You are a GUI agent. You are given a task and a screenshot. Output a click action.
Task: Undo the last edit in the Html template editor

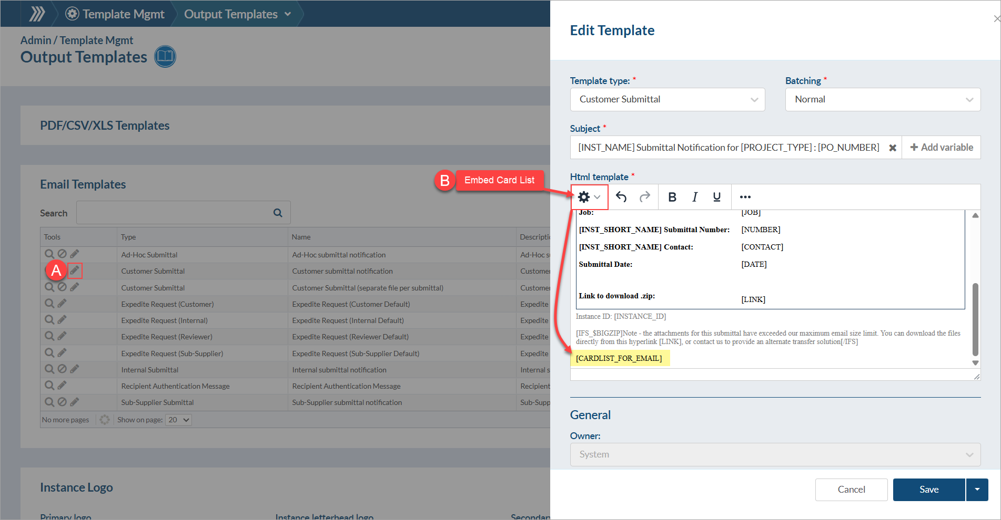621,197
